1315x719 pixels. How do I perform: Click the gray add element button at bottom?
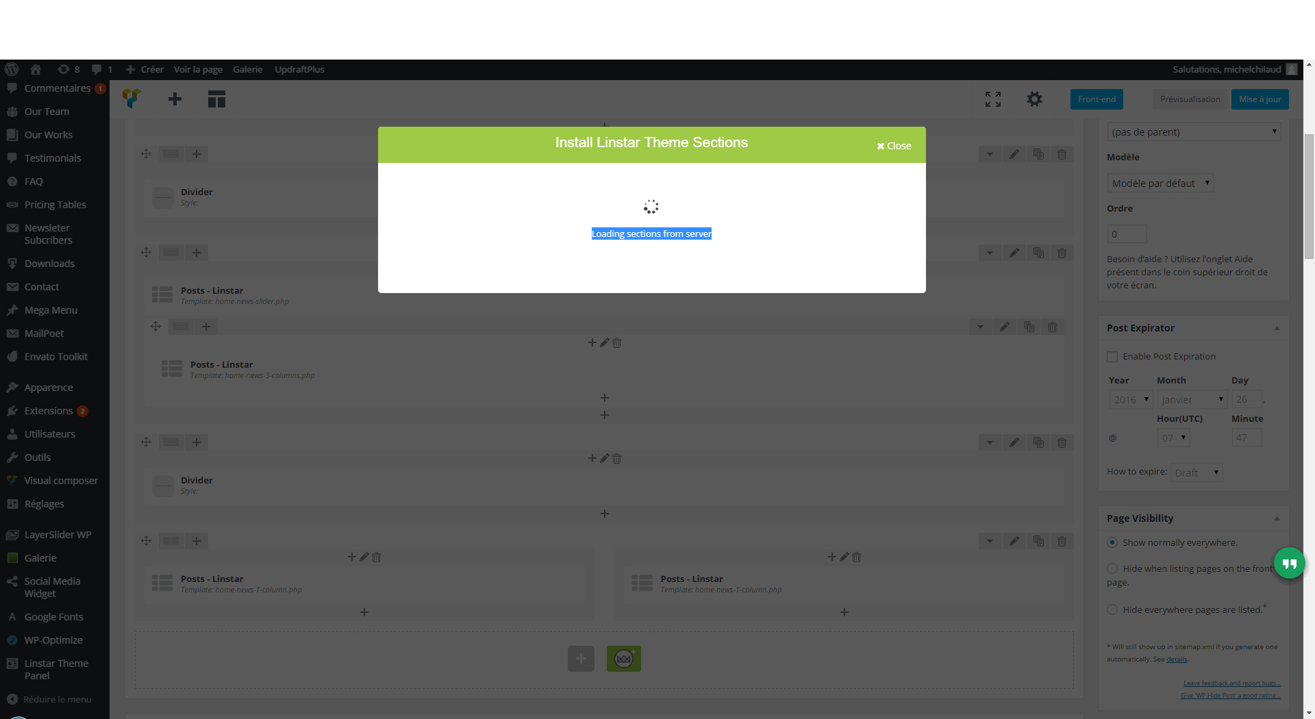tap(581, 659)
